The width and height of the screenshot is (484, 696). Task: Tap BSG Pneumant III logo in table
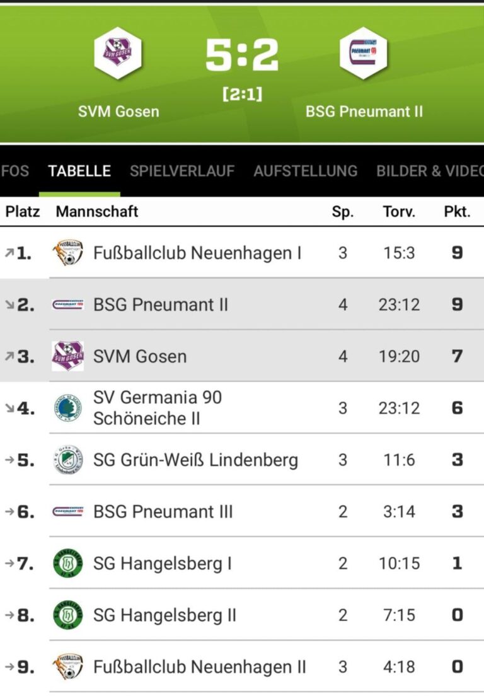tap(67, 511)
